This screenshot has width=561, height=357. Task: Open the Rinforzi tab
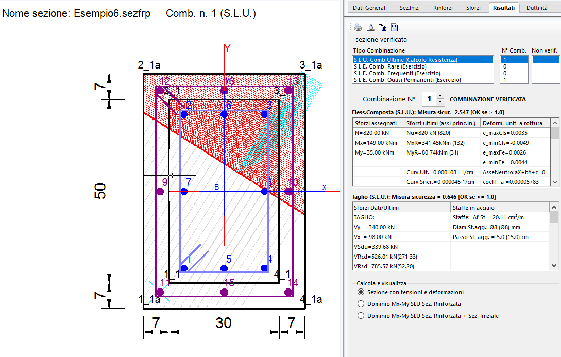click(x=443, y=8)
